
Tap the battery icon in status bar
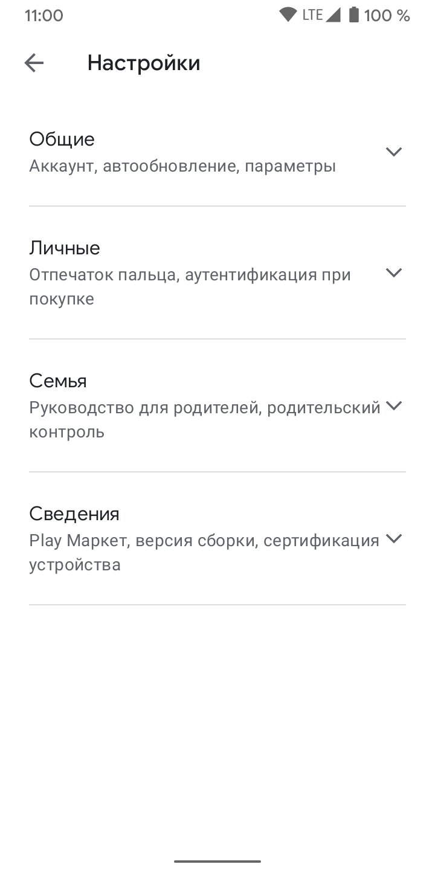[354, 15]
